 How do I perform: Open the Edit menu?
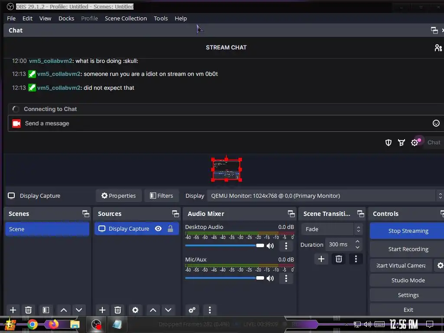click(x=27, y=18)
